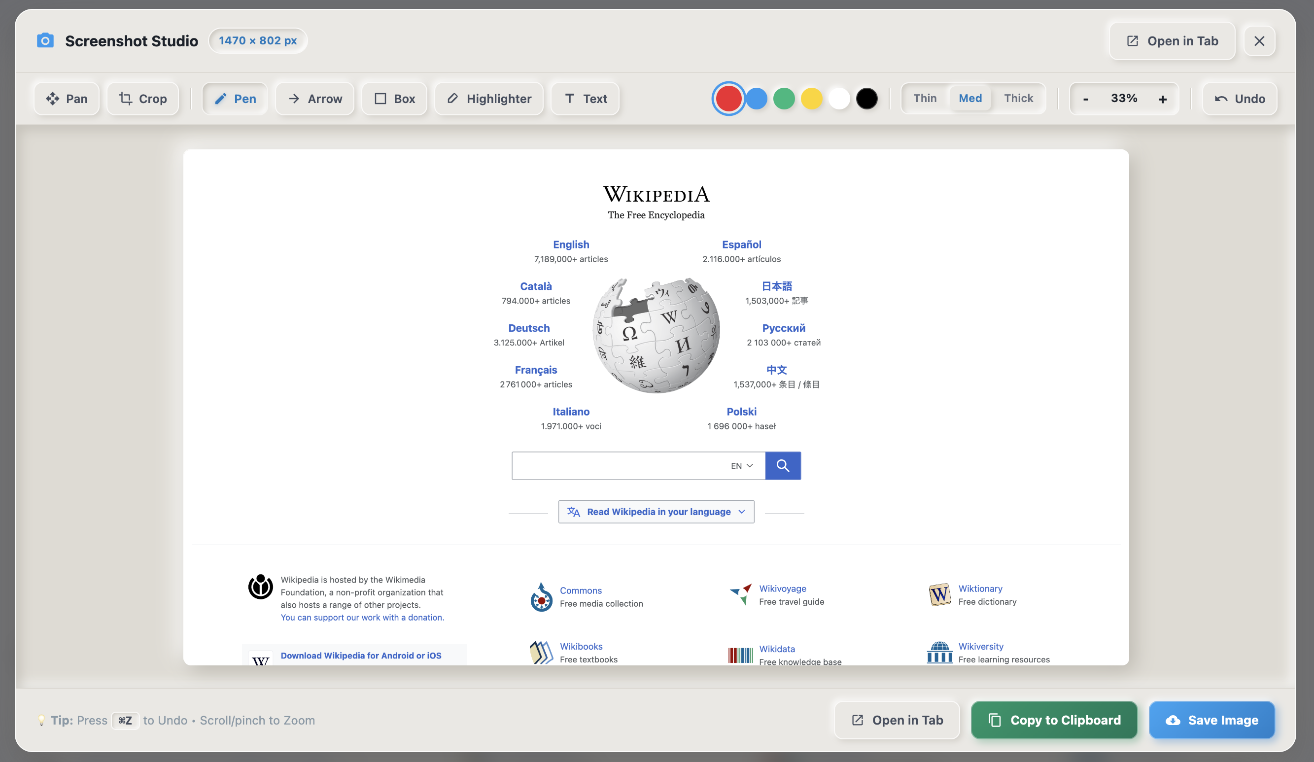
Task: Open Download Wikipedia for Android or iOS
Action: point(361,656)
